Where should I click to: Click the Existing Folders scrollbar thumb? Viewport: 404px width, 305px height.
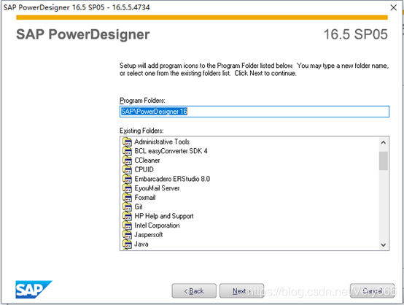point(384,161)
